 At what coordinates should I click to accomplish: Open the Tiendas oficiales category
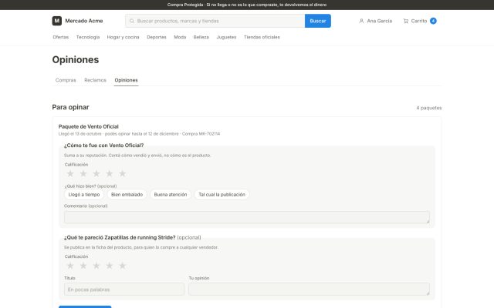click(x=262, y=37)
